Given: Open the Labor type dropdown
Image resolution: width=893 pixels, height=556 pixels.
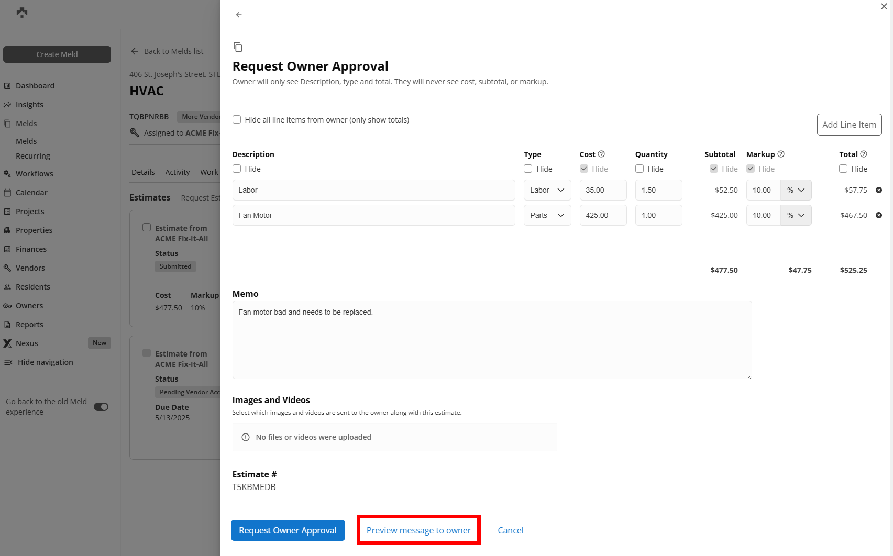Looking at the screenshot, I should (547, 190).
